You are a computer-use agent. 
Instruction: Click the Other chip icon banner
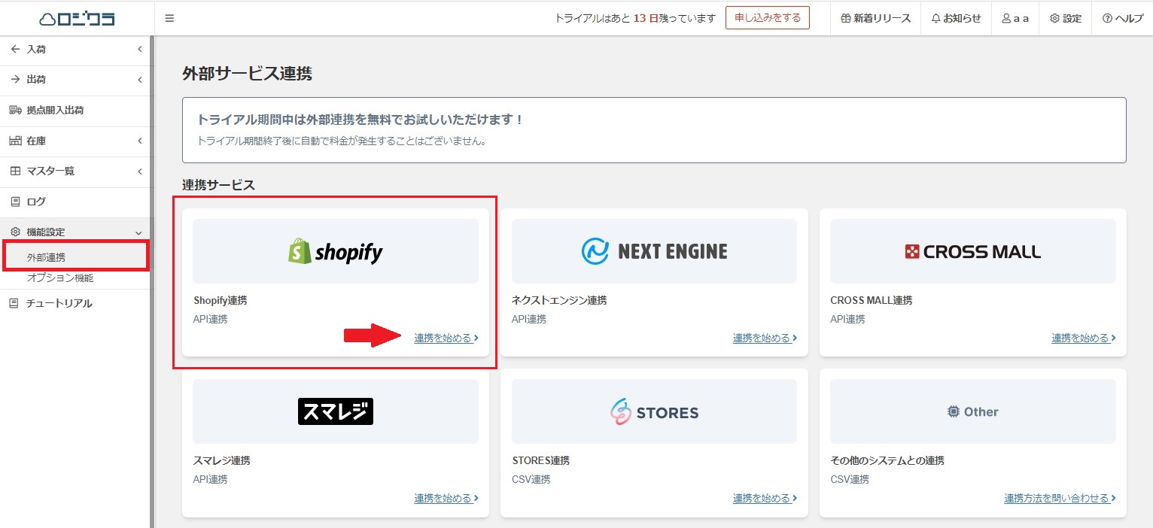(x=973, y=411)
